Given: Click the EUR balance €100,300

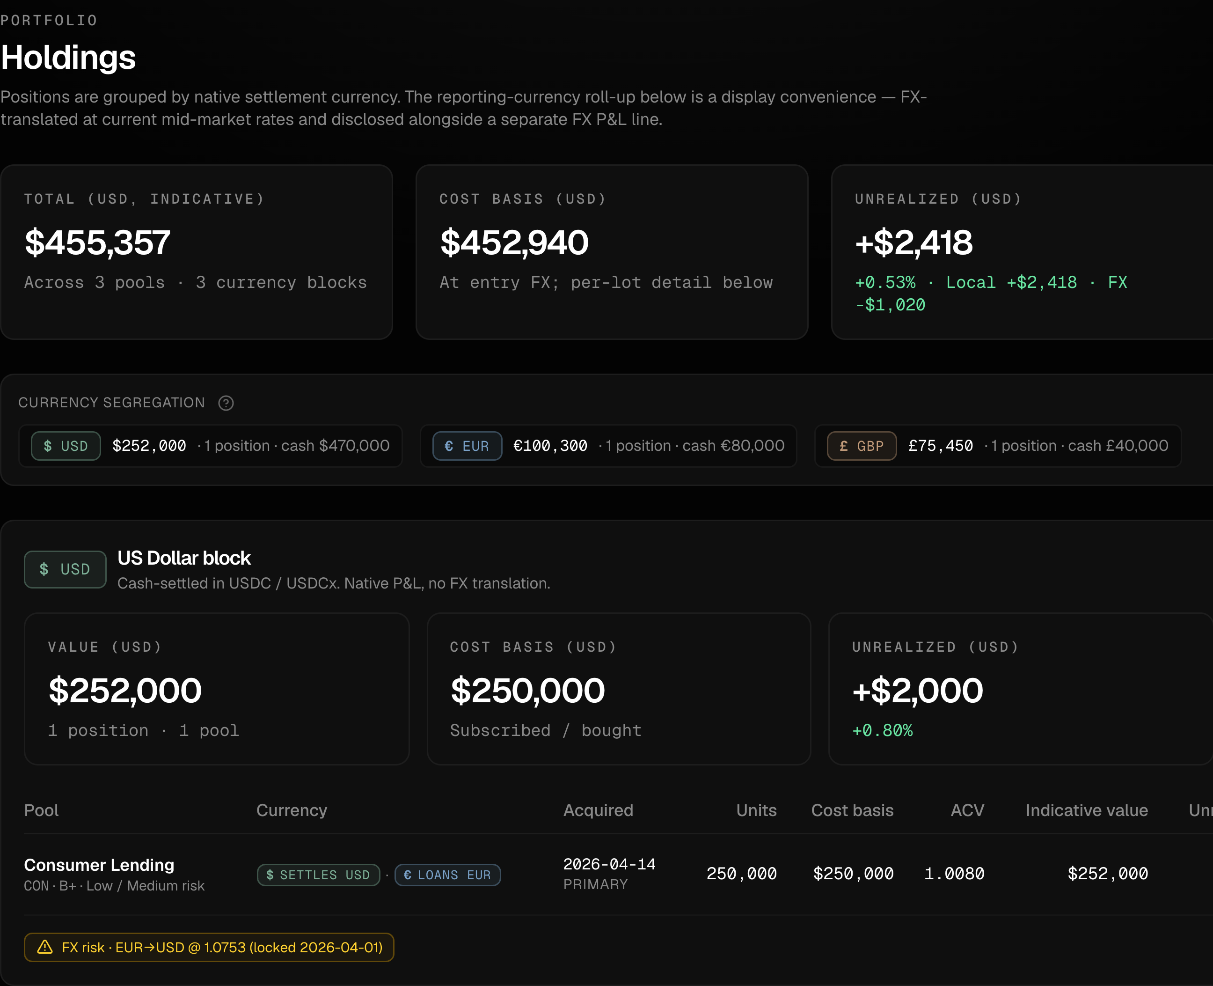Looking at the screenshot, I should tap(550, 446).
